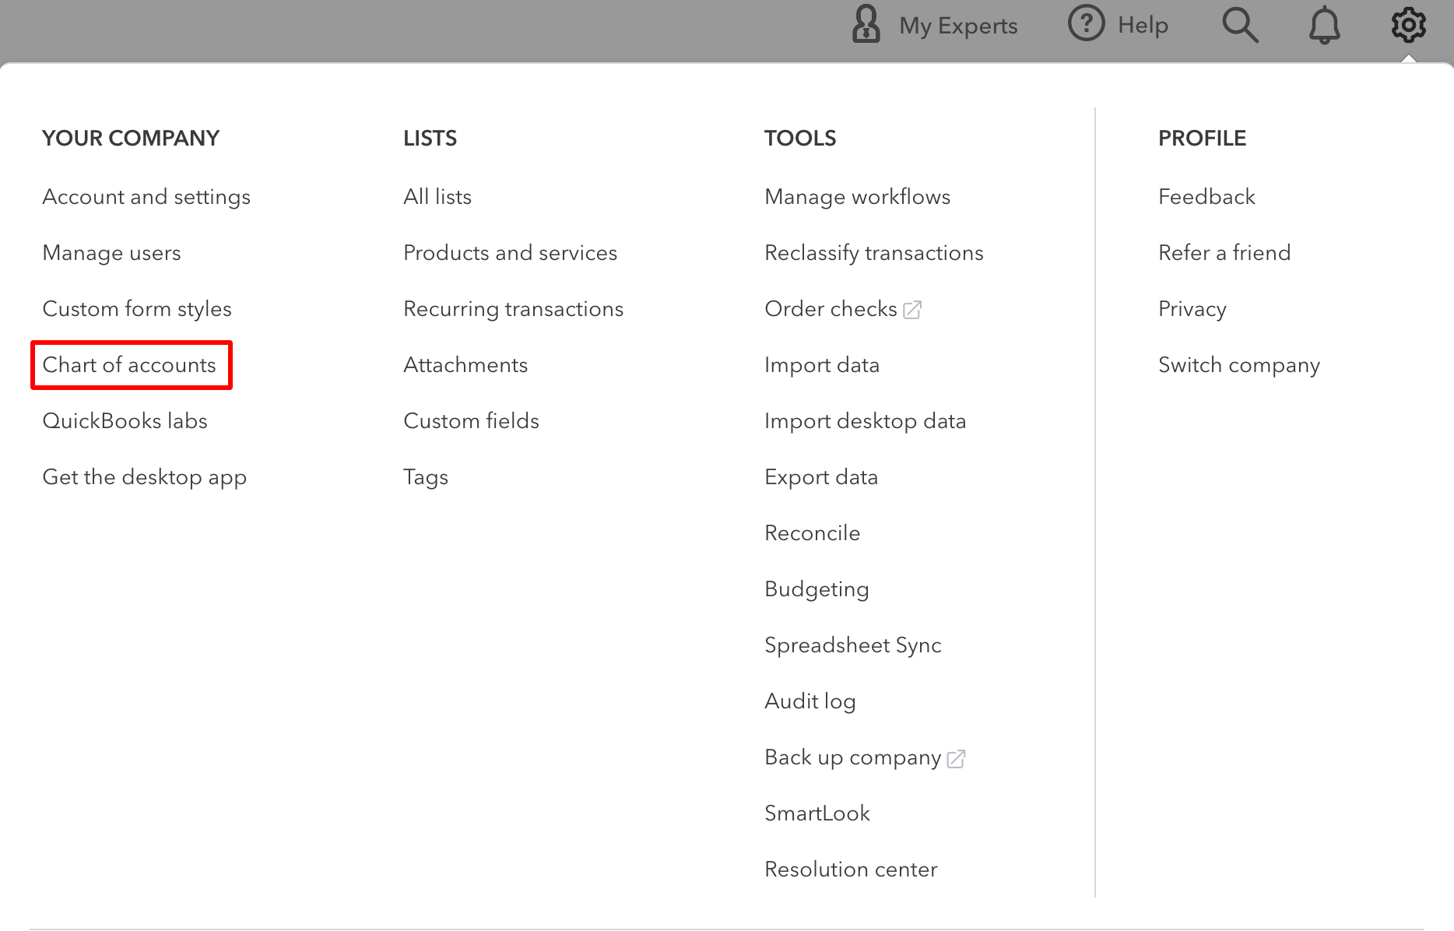
Task: Open Recurring transactions
Action: (x=513, y=309)
